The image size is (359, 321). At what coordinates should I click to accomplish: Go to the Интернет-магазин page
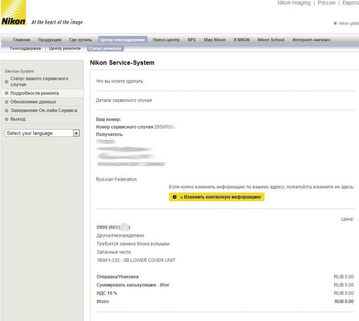pos(311,39)
